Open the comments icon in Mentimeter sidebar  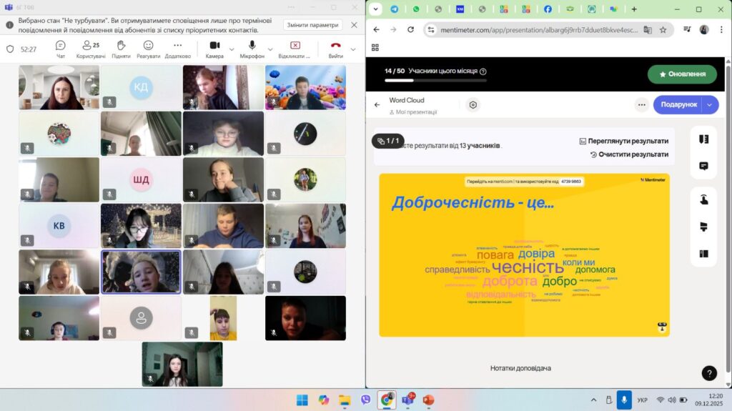point(703,167)
